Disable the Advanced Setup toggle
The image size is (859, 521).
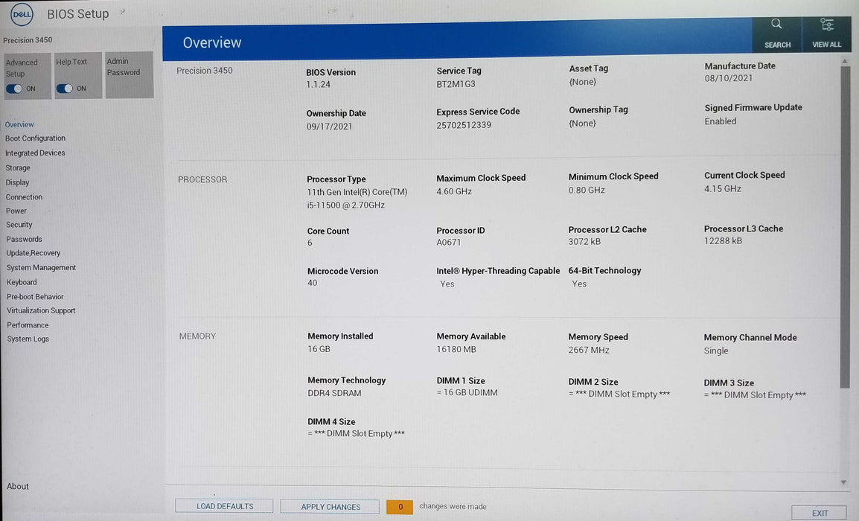(15, 88)
